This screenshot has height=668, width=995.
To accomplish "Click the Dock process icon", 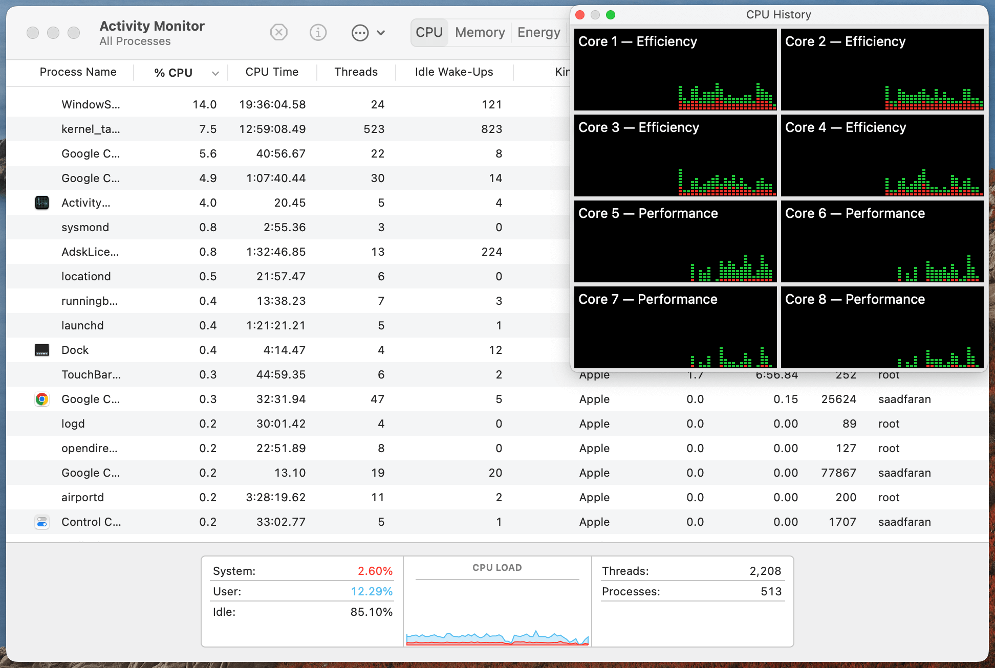I will (x=42, y=350).
